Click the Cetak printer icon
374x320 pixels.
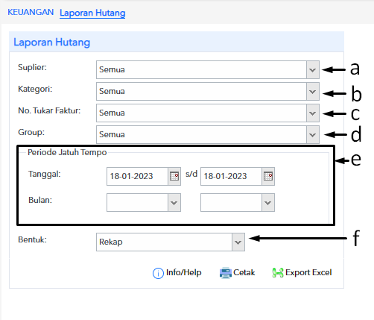225,273
